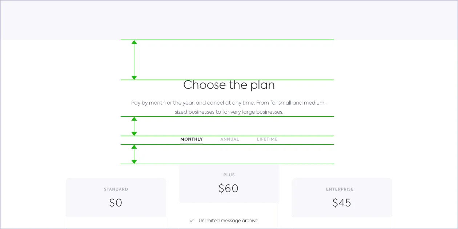This screenshot has width=458, height=229.
Task: Click the "Choose the plan" heading
Action: tap(229, 85)
